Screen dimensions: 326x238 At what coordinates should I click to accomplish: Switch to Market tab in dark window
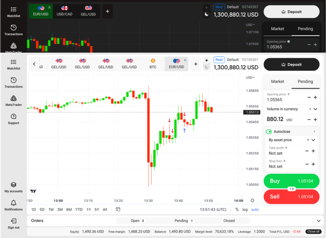coord(277,29)
